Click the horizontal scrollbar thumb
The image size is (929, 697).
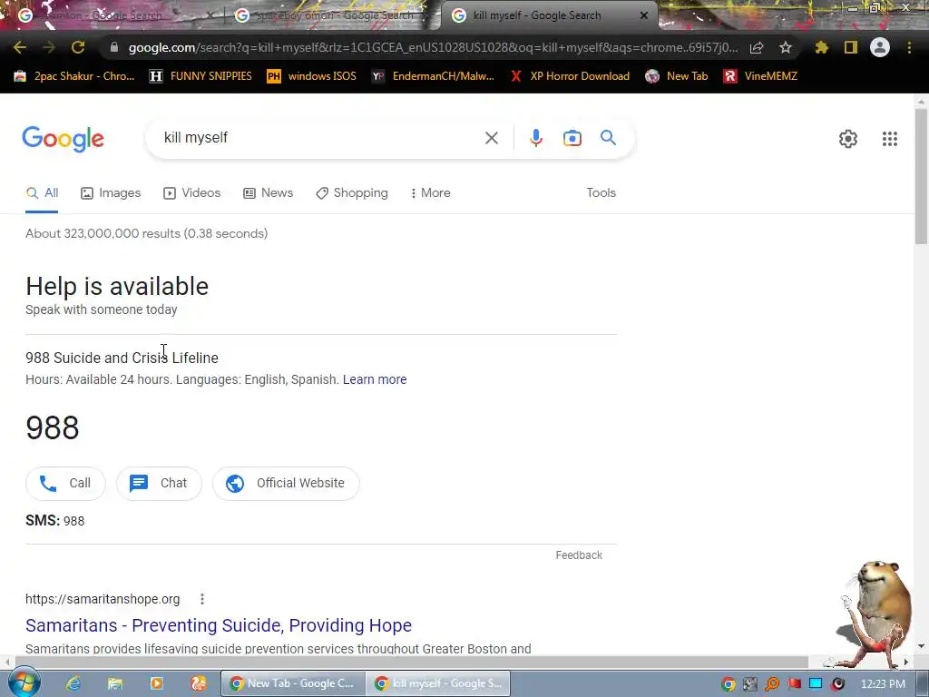412,662
